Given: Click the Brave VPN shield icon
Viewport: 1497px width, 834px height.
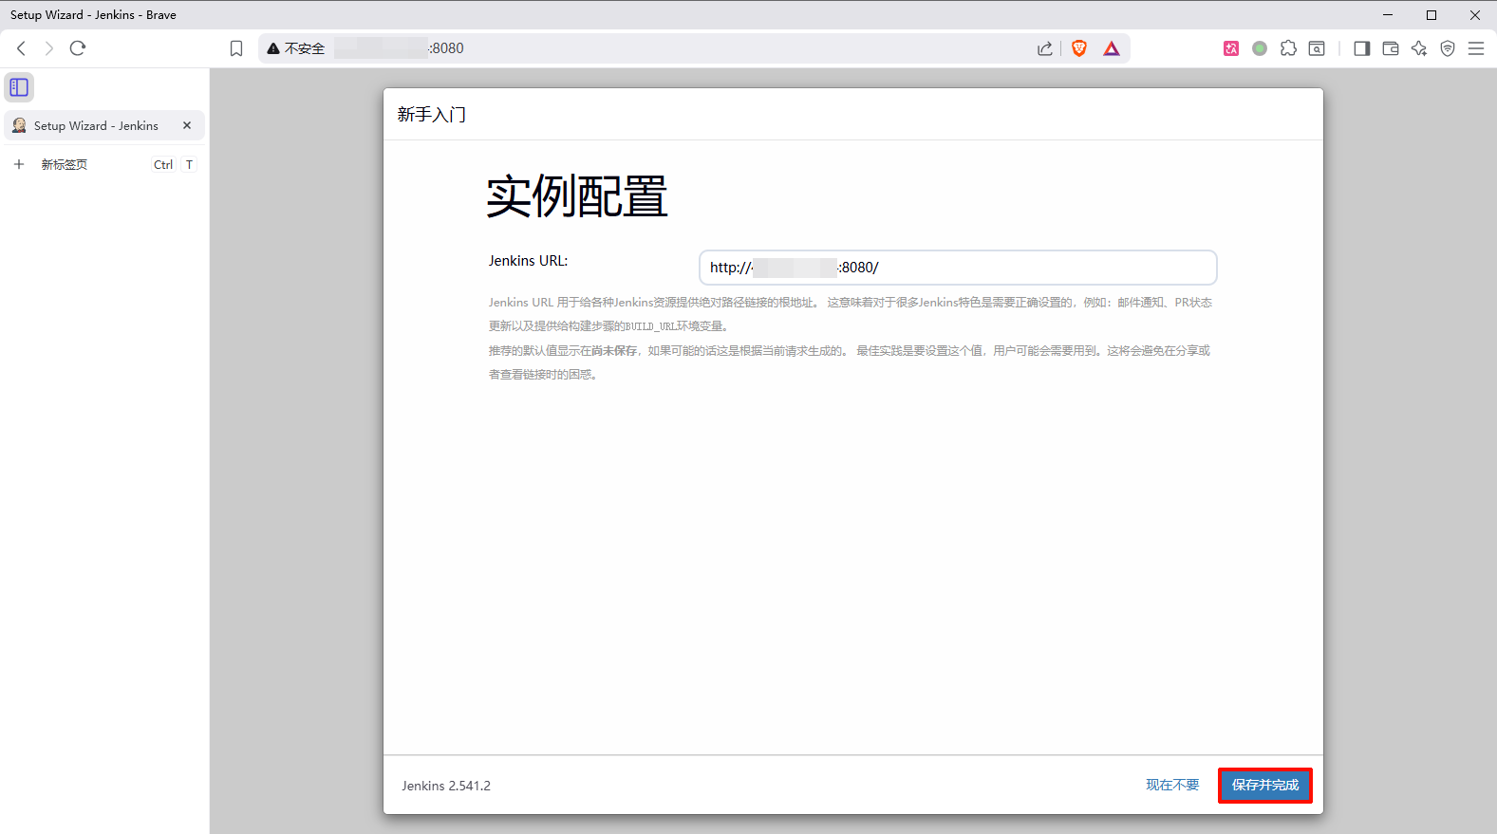Looking at the screenshot, I should (1448, 48).
